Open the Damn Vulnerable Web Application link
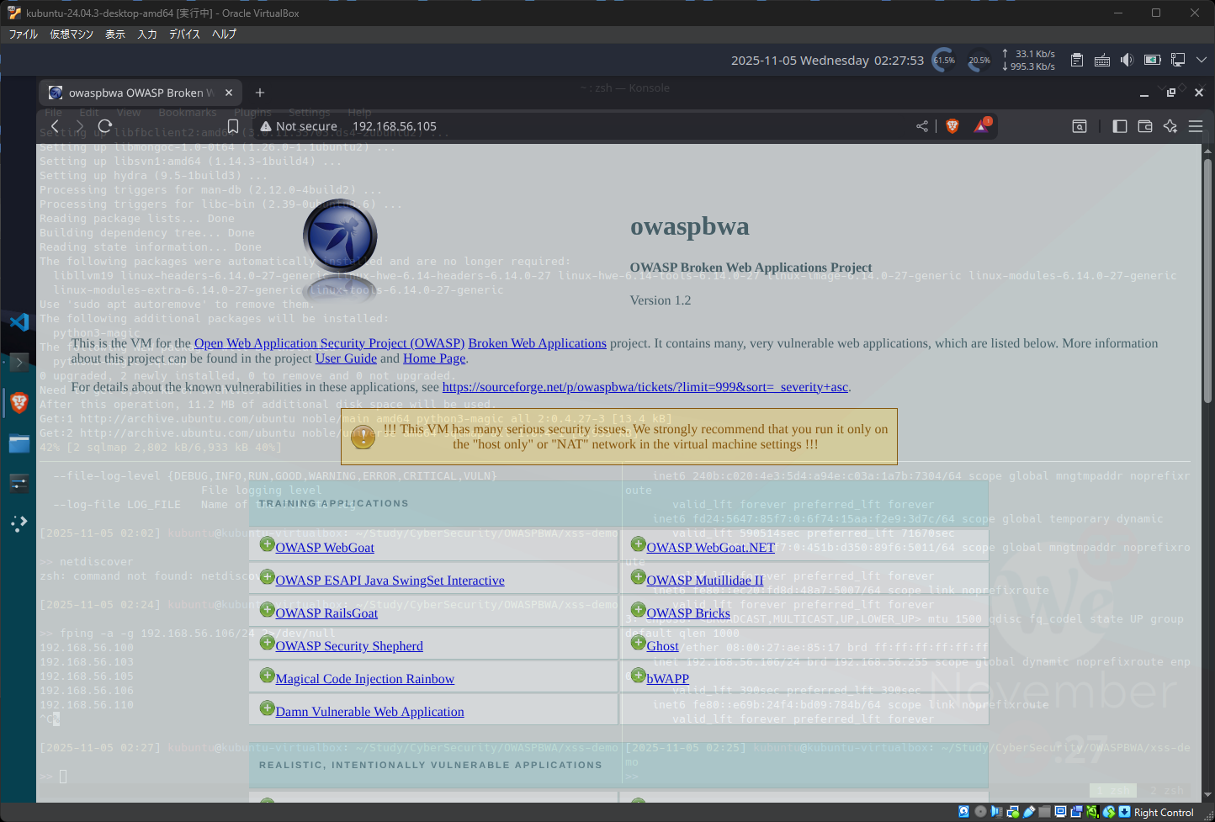 [370, 712]
